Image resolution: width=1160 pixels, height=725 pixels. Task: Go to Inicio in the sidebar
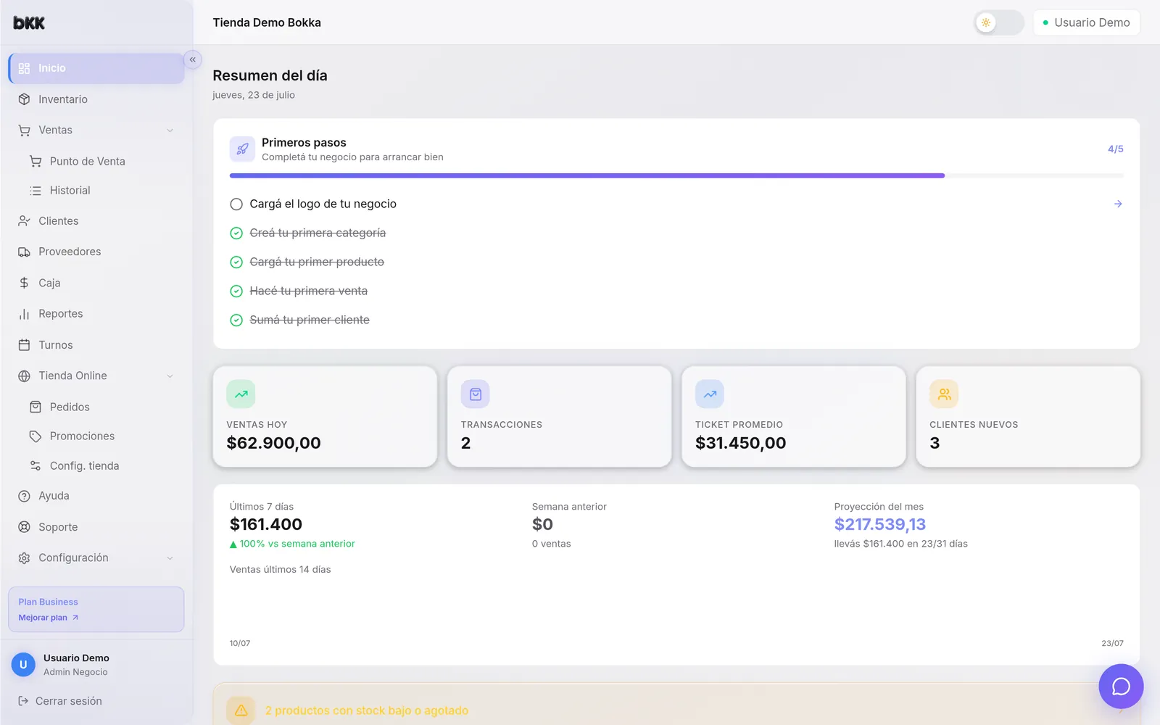[96, 68]
